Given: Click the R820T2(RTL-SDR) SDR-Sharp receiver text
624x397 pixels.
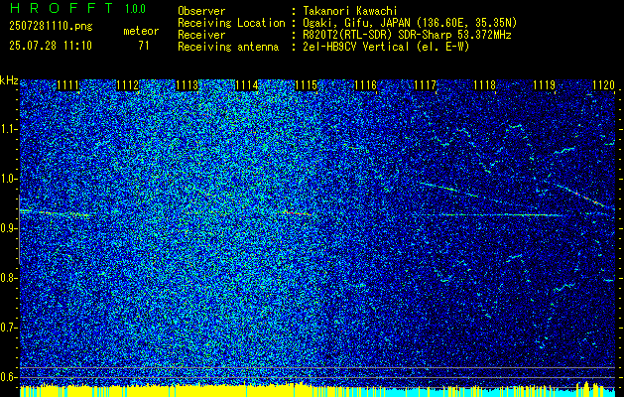Looking at the screenshot, I should pyautogui.click(x=407, y=35).
